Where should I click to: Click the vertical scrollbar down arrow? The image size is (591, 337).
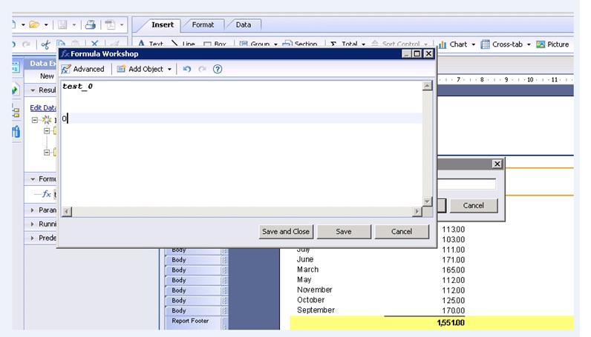[427, 201]
